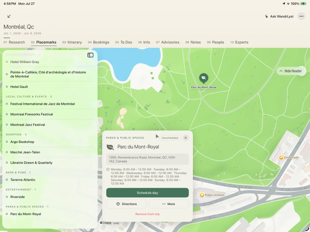310x232 pixels.
Task: Close the Parc du Mont-Royal card
Action: [185, 138]
